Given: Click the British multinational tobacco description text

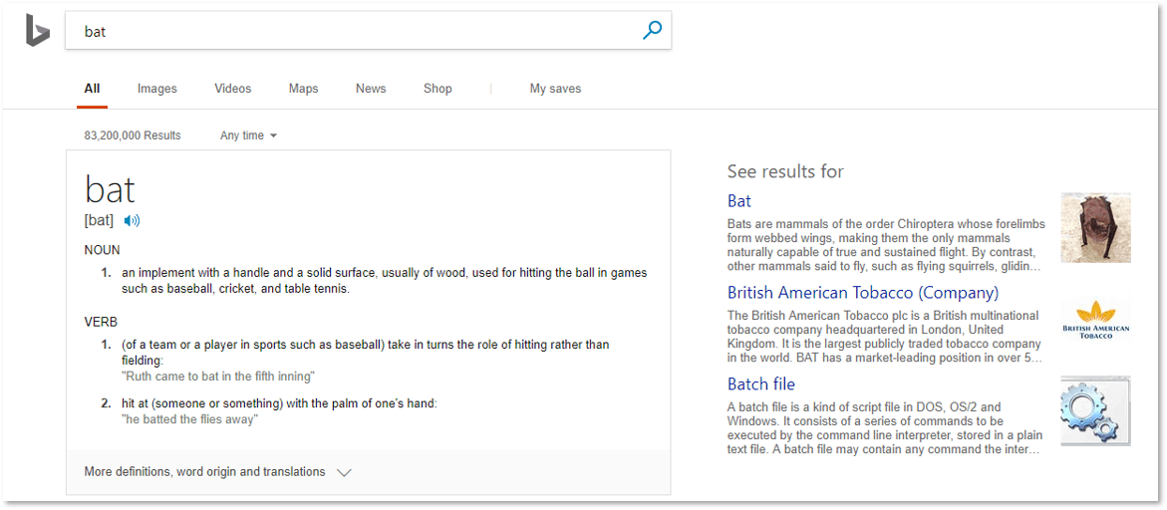Looking at the screenshot, I should [883, 337].
